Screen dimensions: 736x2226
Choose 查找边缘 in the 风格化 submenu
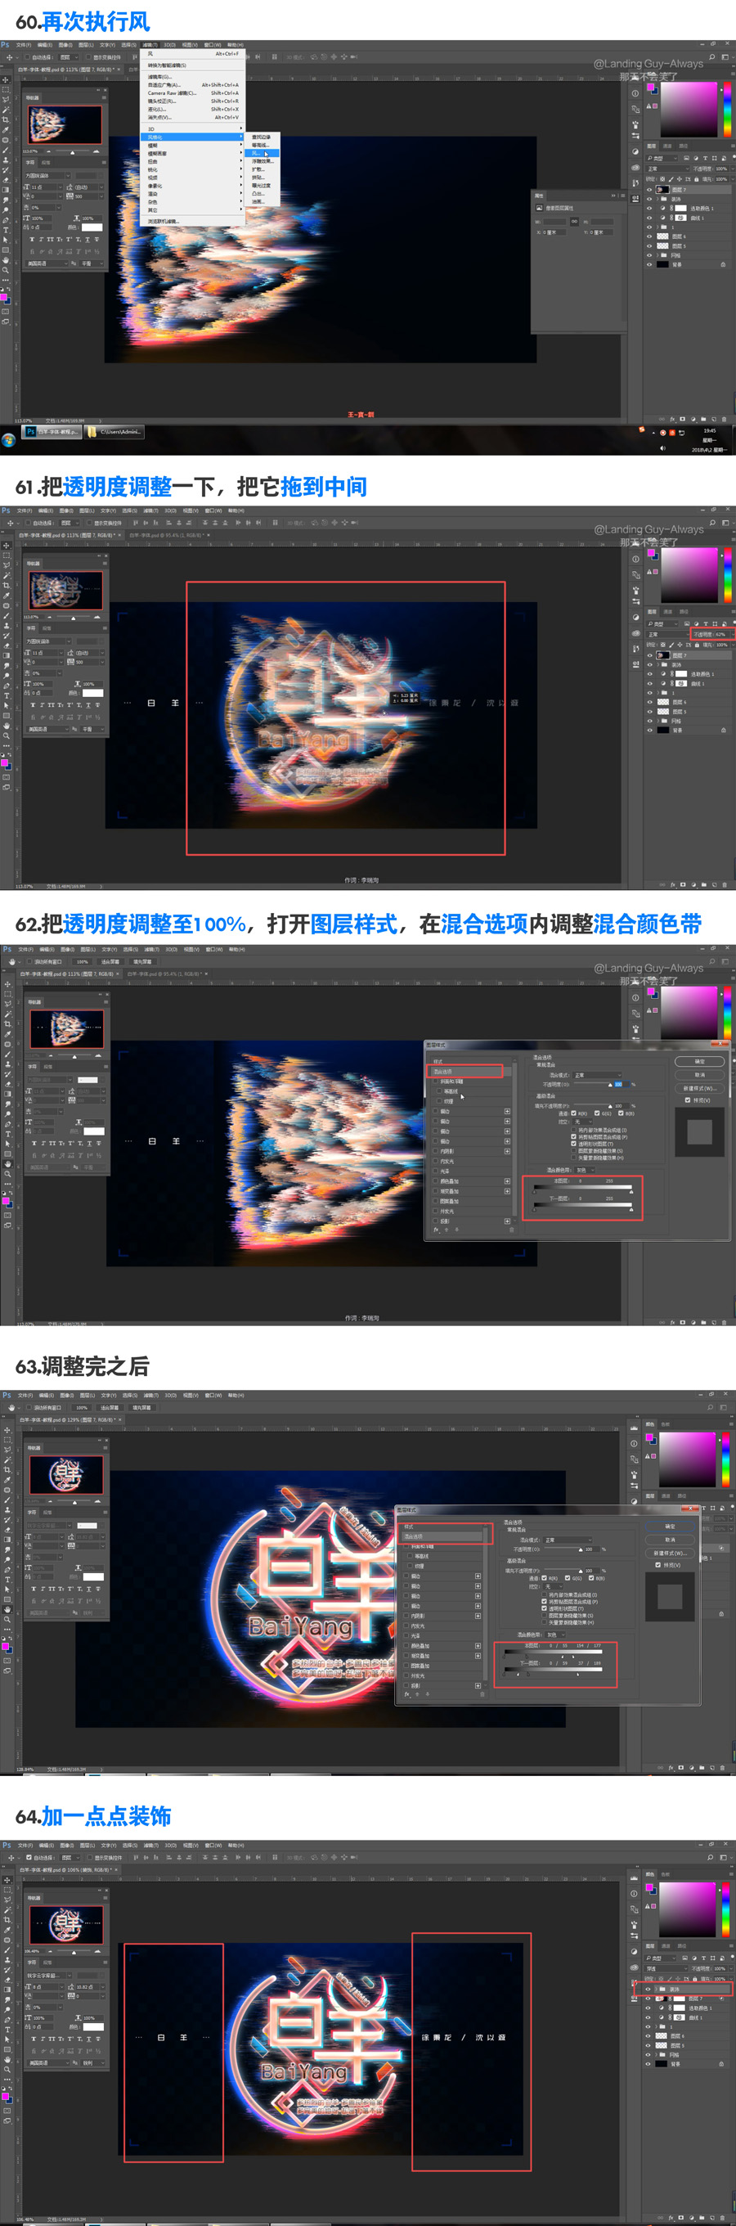263,137
